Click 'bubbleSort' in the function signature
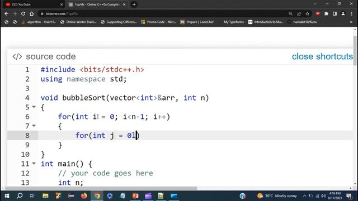358x201 pixels. tap(84, 98)
